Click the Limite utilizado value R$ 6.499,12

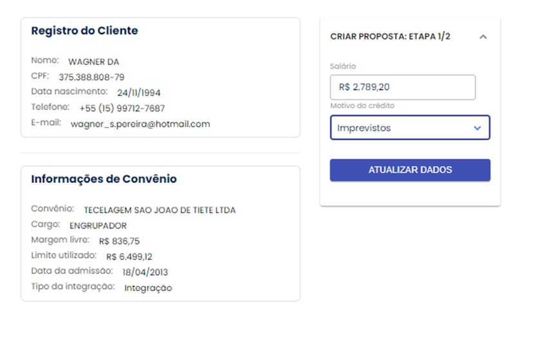tap(129, 257)
